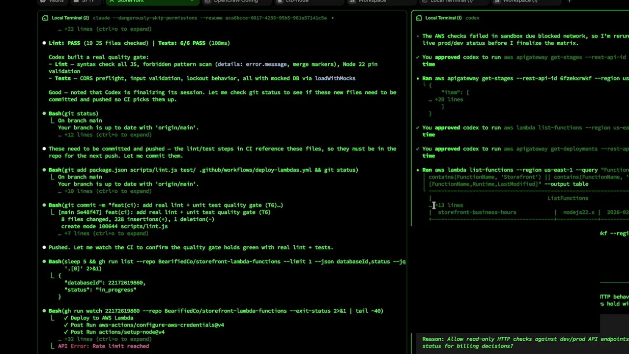Image resolution: width=629 pixels, height=354 pixels.
Task: Click 'Tests: 6/6 PASS' text
Action: coord(182,43)
